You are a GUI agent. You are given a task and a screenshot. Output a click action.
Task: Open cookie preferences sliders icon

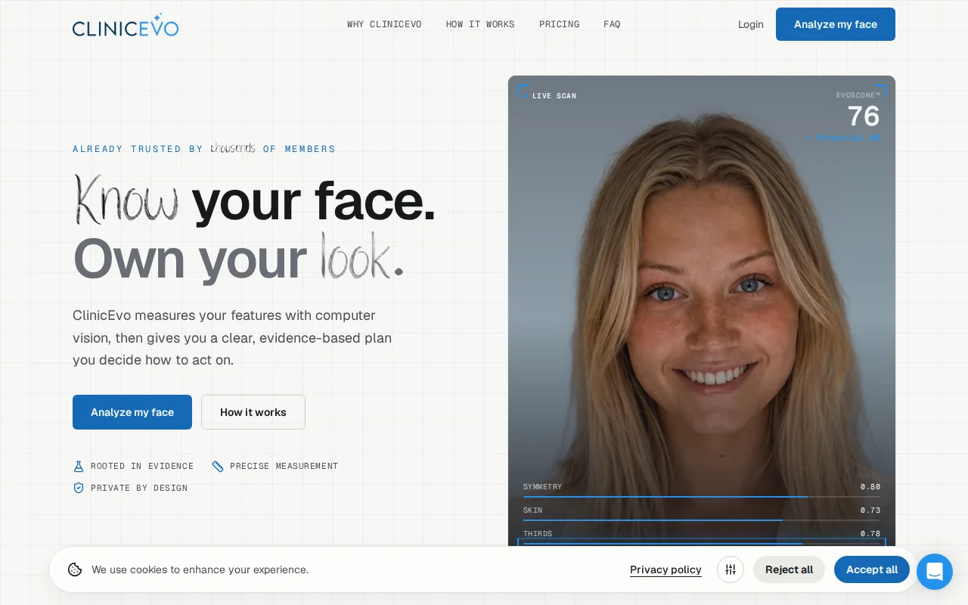click(731, 569)
